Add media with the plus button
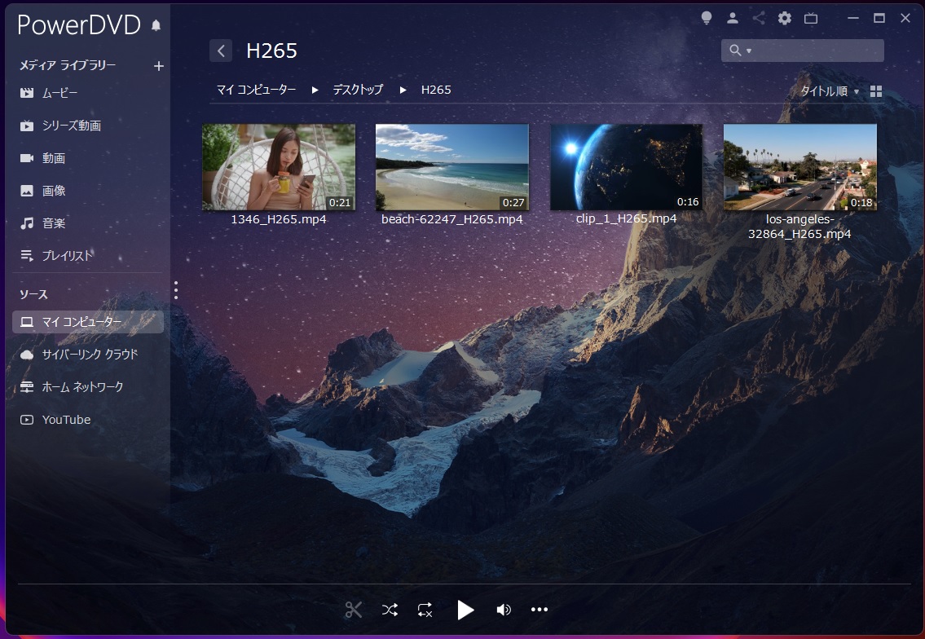Viewport: 925px width, 639px height. [x=159, y=66]
